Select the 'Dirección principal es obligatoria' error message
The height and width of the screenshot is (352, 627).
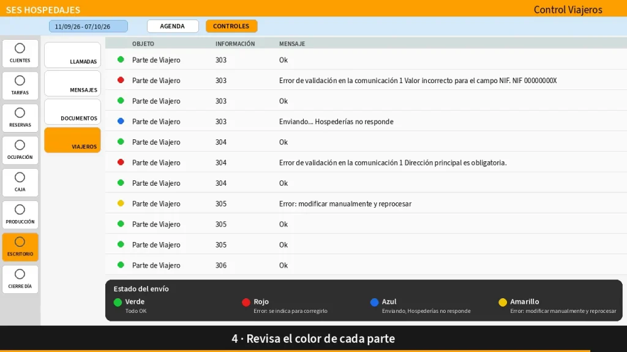[x=392, y=163]
